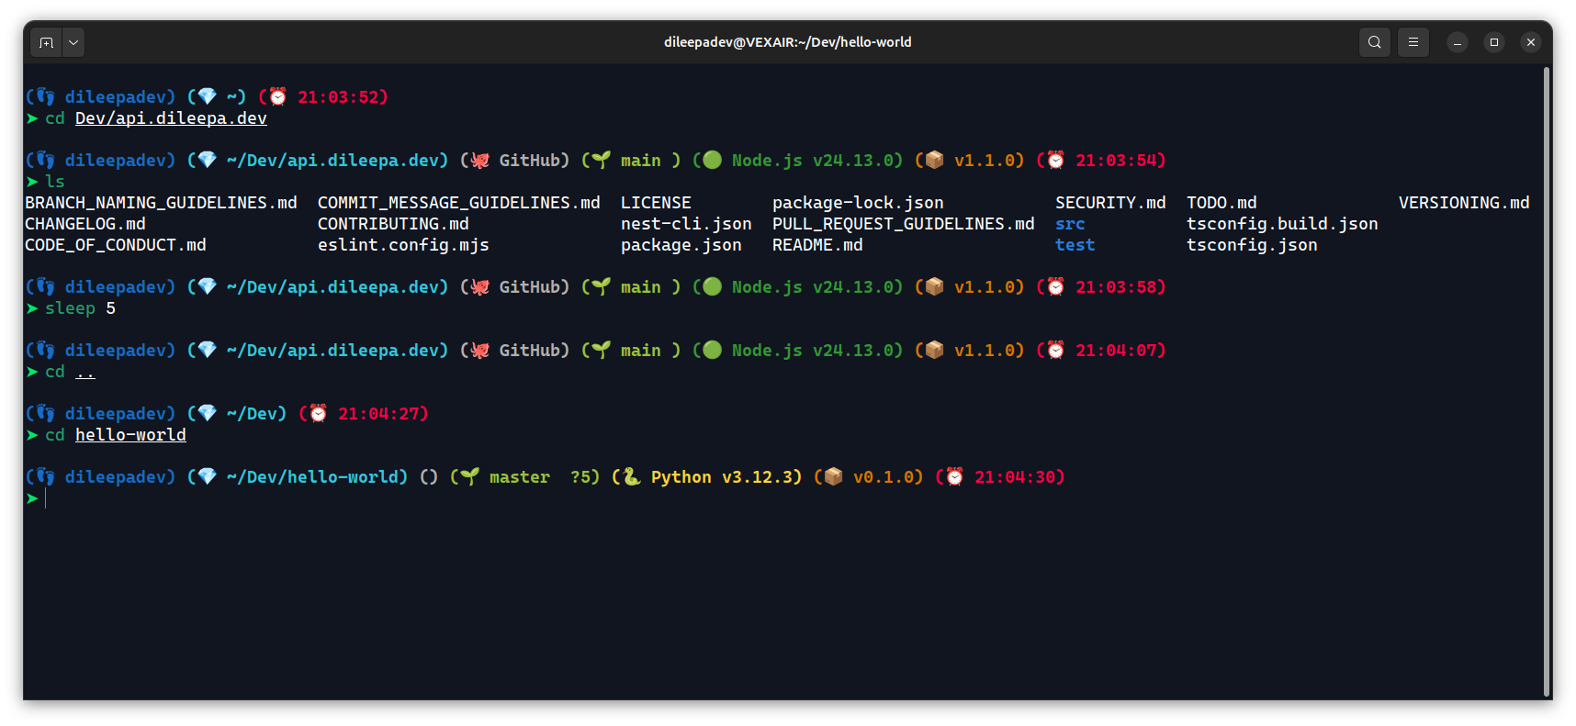Click the eslint.config.mjs file name
The width and height of the screenshot is (1576, 726).
403,245
